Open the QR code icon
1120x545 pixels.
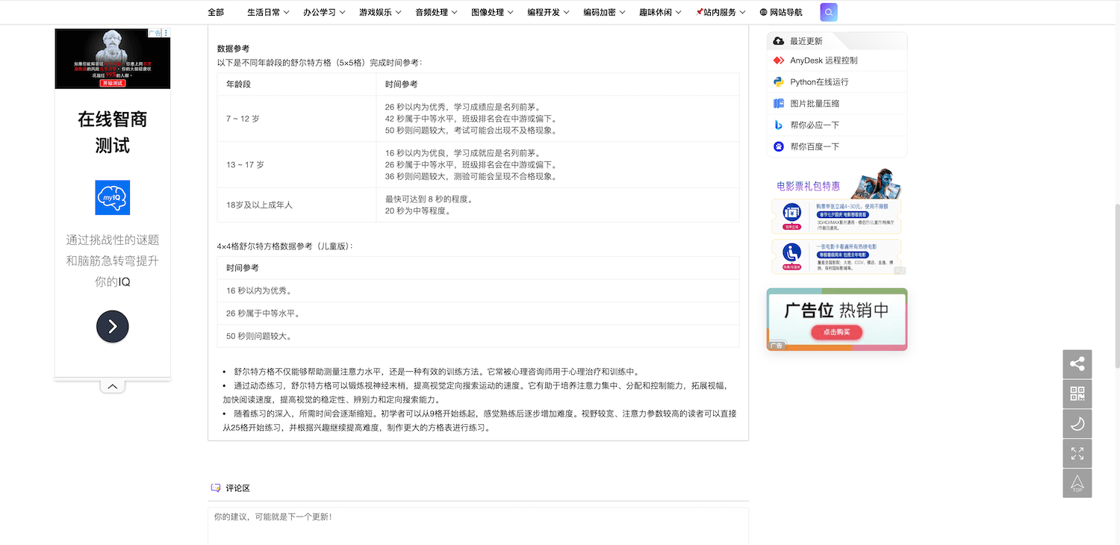click(x=1077, y=394)
